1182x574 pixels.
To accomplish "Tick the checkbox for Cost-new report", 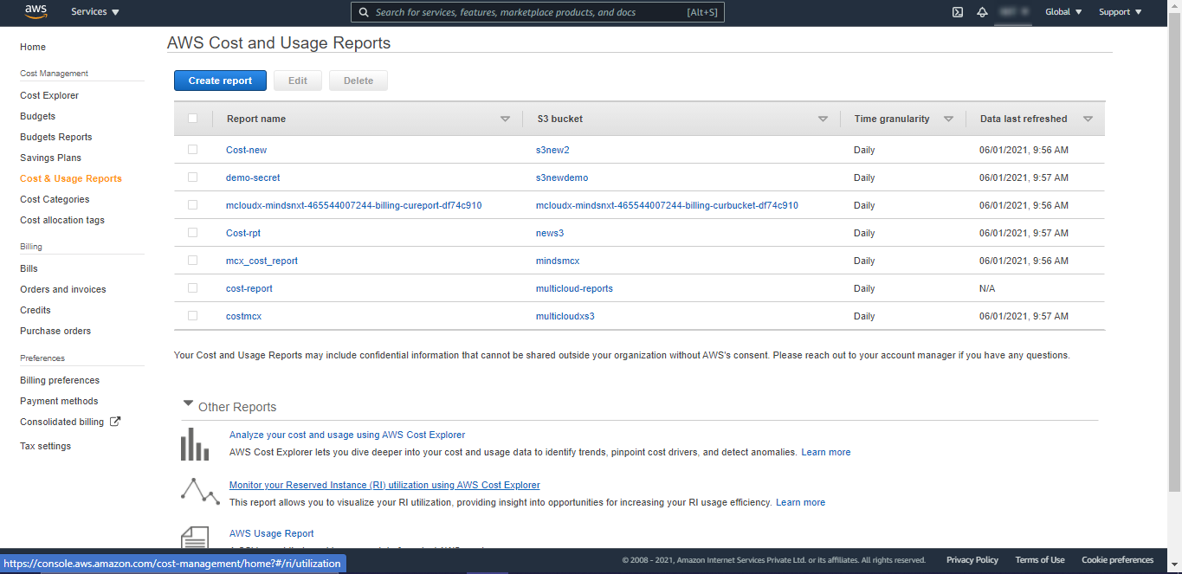I will 193,150.
